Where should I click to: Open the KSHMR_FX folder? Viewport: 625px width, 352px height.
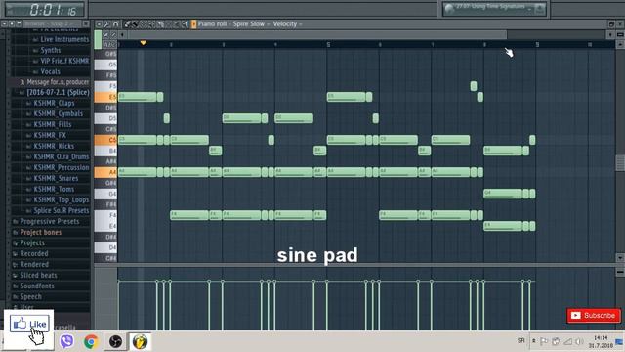click(x=50, y=136)
